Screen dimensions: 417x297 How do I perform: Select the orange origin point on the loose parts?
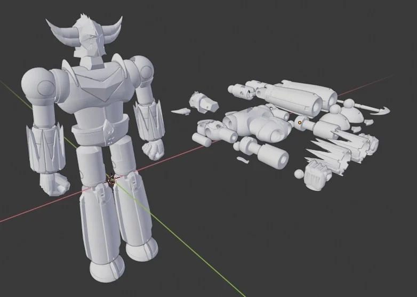[300, 123]
